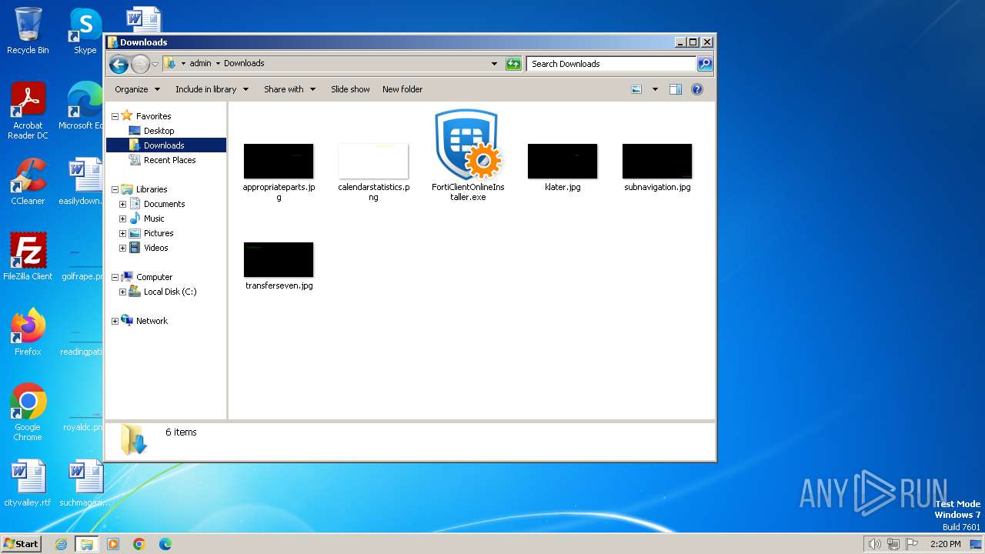Toggle the preview pane icon
The width and height of the screenshot is (985, 554).
point(676,89)
